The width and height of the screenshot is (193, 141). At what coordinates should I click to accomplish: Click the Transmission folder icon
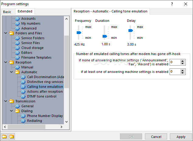click(x=12, y=101)
